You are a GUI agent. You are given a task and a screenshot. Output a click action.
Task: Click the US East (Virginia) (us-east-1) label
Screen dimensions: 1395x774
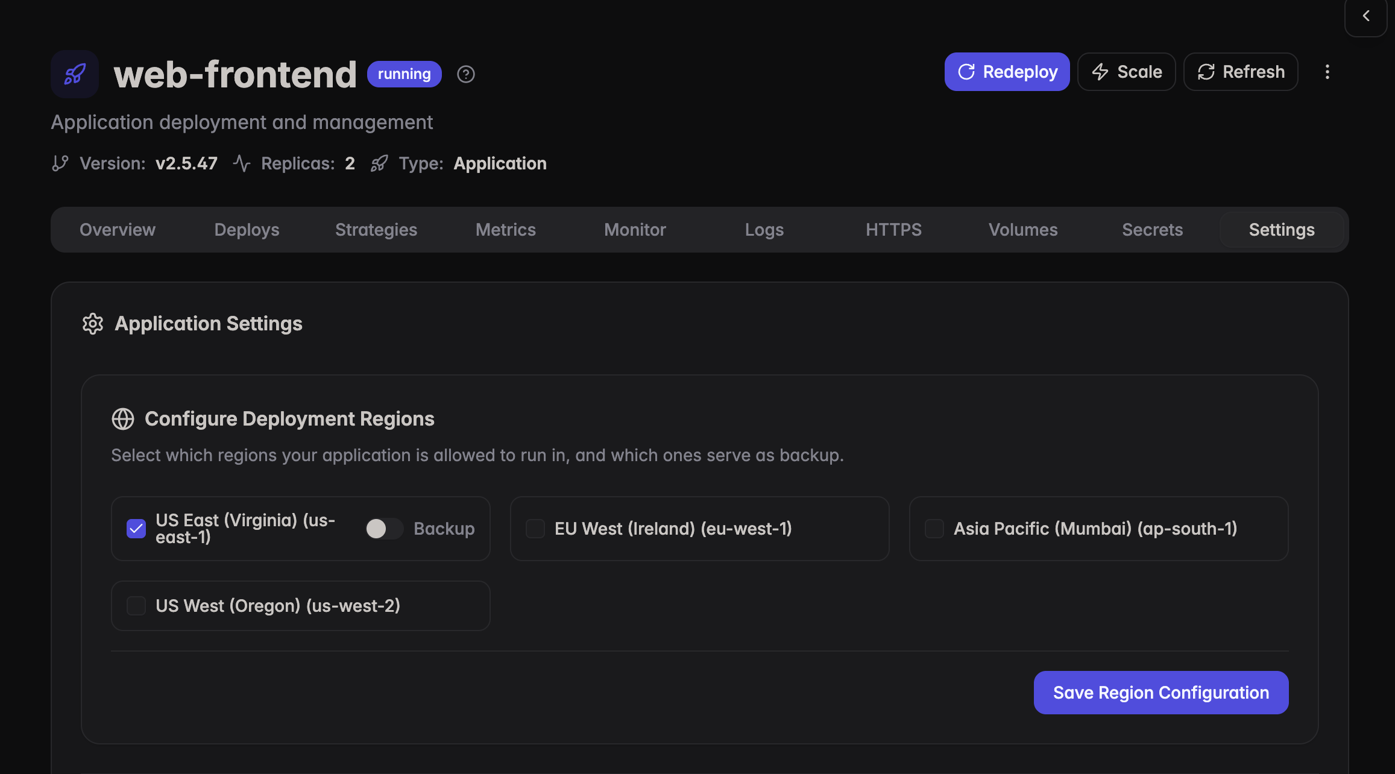point(245,529)
